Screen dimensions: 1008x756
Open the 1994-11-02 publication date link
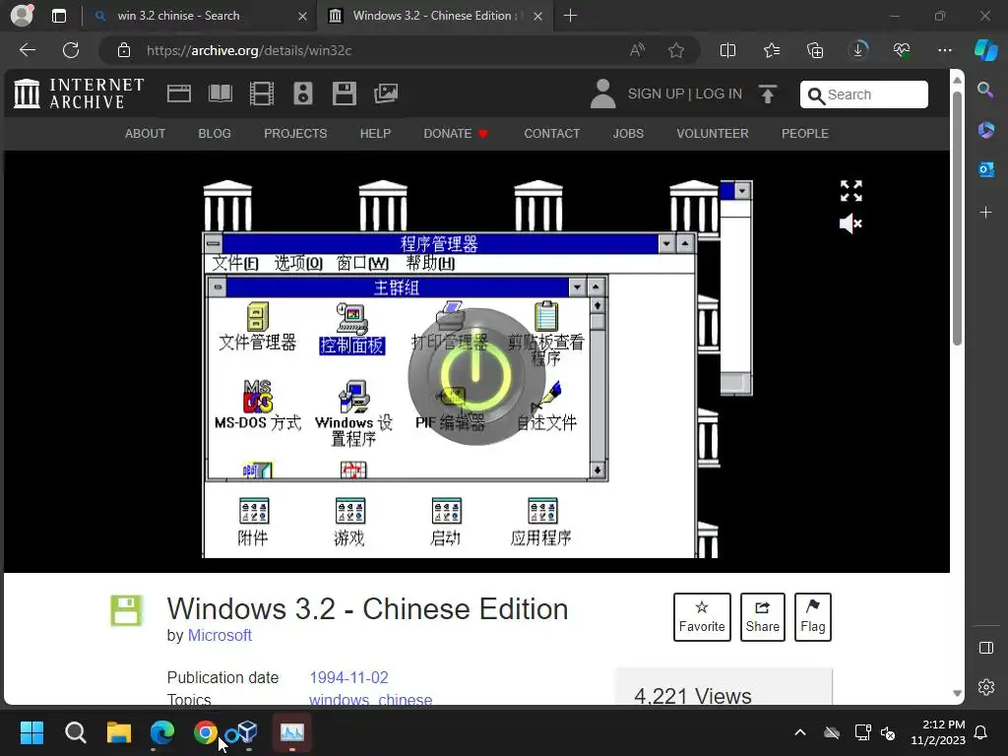[349, 677]
